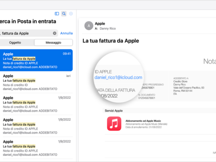Click the "Servizi Apple" section label
The image size is (216, 162).
pyautogui.click(x=114, y=111)
